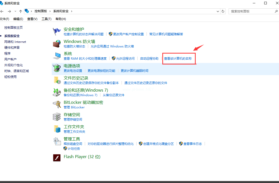Open the 帮助(H) menu
The width and height of the screenshot is (279, 183).
(60, 19)
